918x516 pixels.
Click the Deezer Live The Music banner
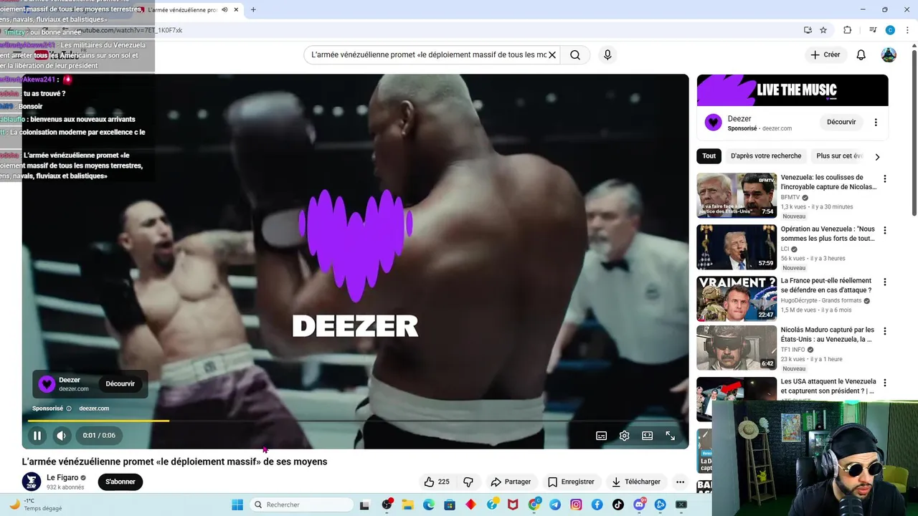pos(792,90)
